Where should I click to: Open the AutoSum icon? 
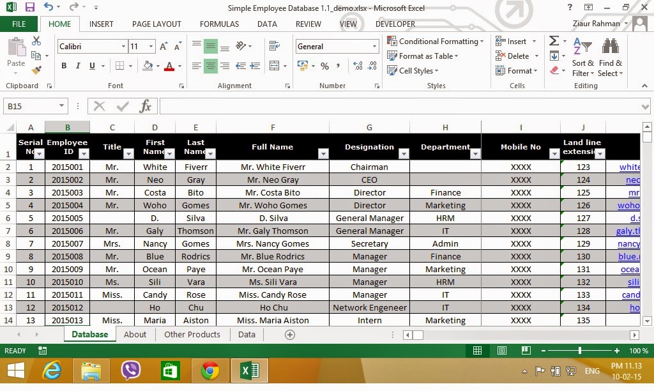tap(552, 40)
